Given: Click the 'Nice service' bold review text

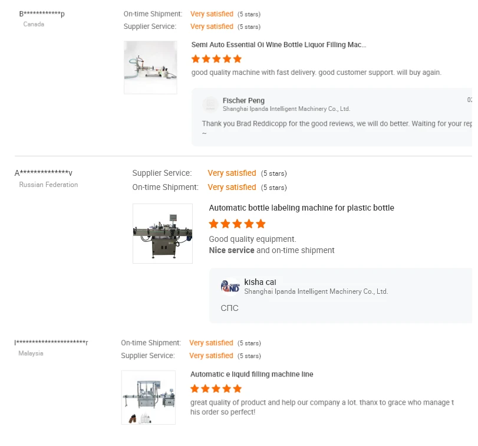Looking at the screenshot, I should (232, 250).
